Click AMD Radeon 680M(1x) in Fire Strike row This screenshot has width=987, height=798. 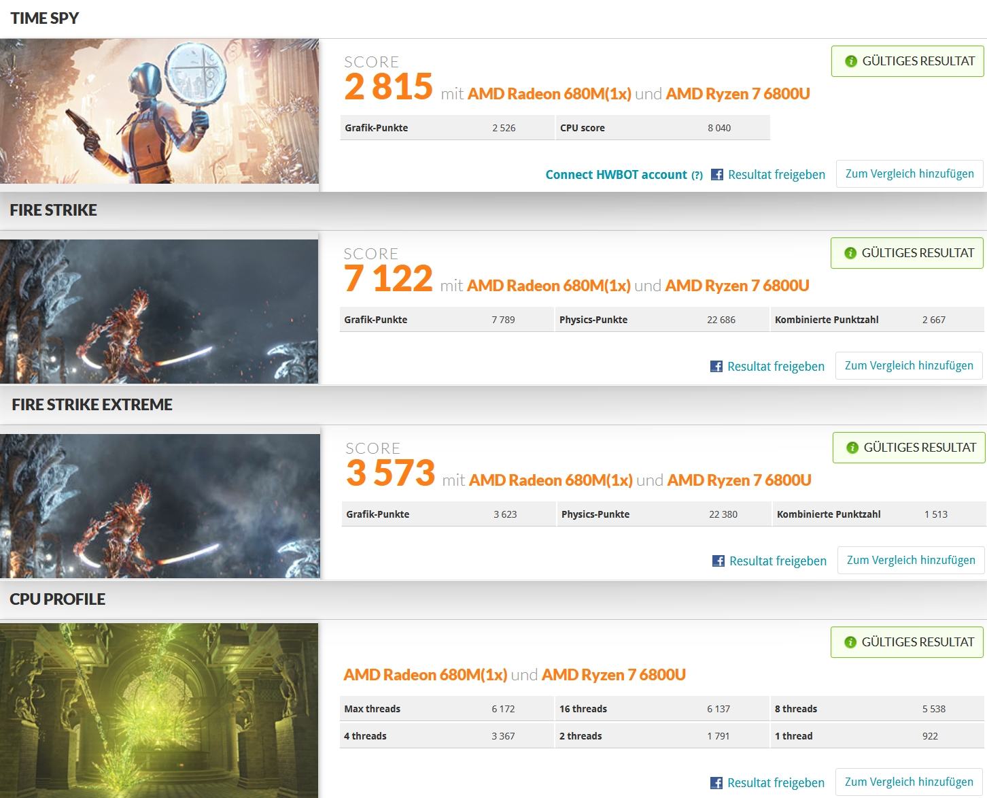tap(549, 286)
